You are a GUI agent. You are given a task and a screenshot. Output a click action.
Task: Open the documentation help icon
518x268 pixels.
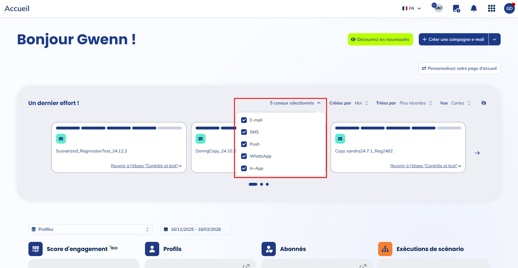coord(456,9)
